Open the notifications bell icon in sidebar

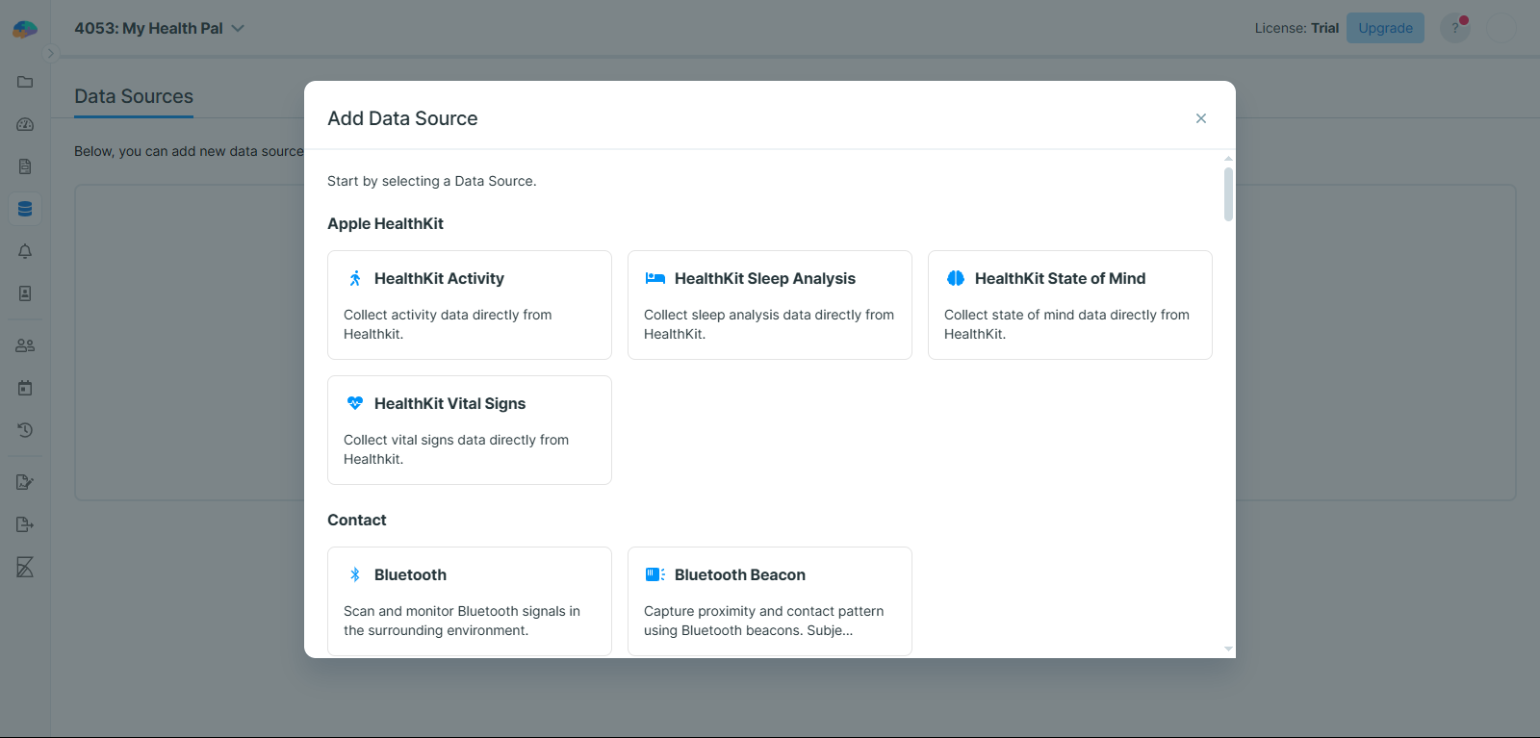coord(25,251)
